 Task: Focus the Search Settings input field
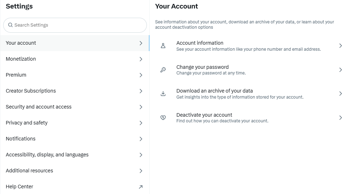(78, 25)
